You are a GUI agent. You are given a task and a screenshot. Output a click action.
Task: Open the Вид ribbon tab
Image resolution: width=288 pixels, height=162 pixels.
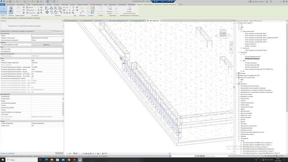(x=105, y=4)
